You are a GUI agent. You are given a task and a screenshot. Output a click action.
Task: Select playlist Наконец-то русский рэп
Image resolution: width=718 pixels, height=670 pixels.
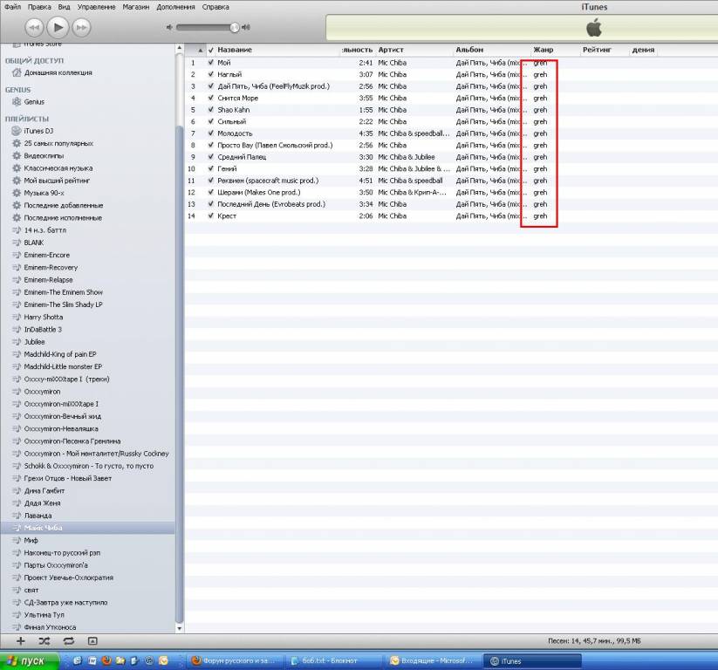click(x=62, y=553)
